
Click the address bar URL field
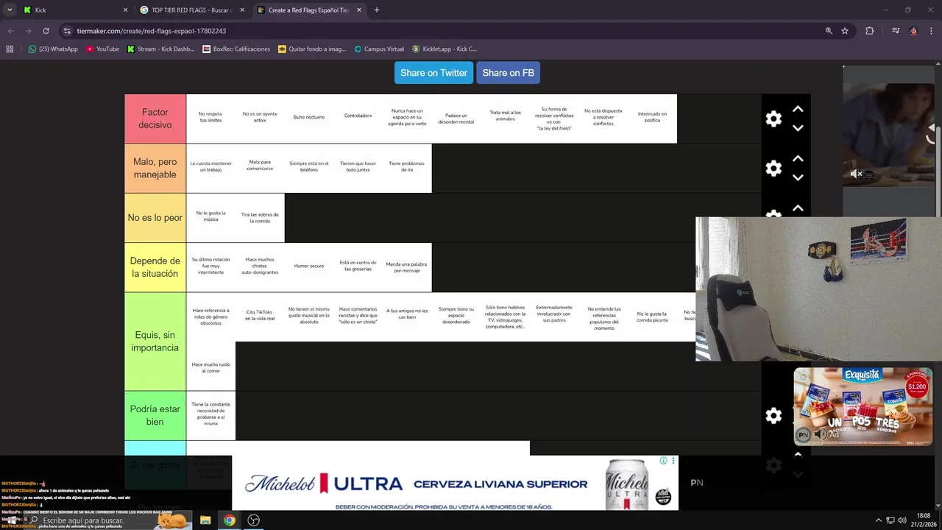pos(442,31)
